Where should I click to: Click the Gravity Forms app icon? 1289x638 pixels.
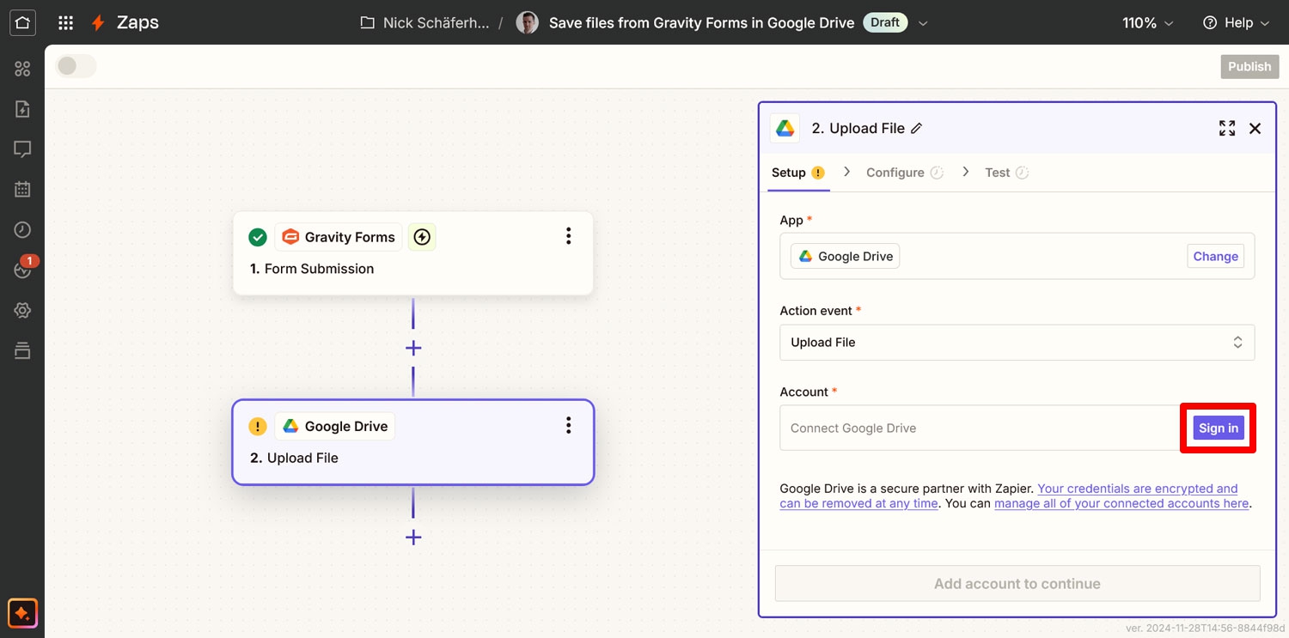coord(290,237)
